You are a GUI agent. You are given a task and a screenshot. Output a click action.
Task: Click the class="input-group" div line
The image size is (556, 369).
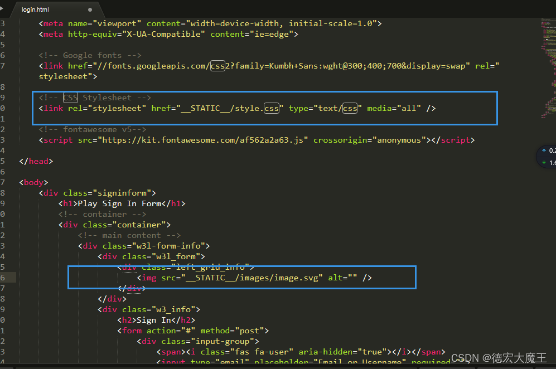[x=198, y=342]
